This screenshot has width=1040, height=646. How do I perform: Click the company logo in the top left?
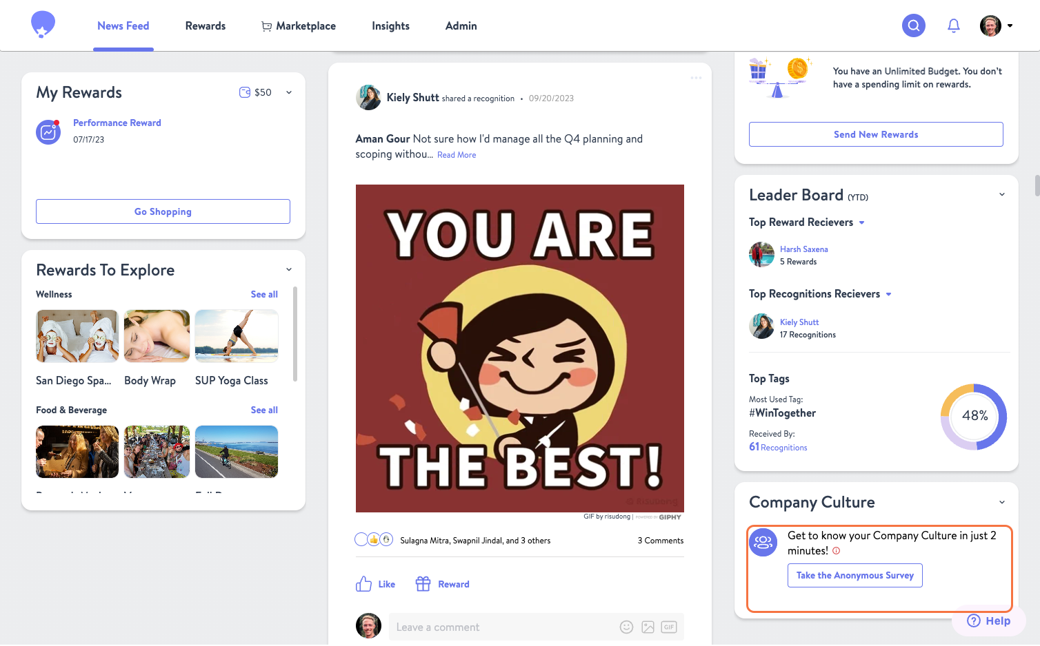pos(43,24)
